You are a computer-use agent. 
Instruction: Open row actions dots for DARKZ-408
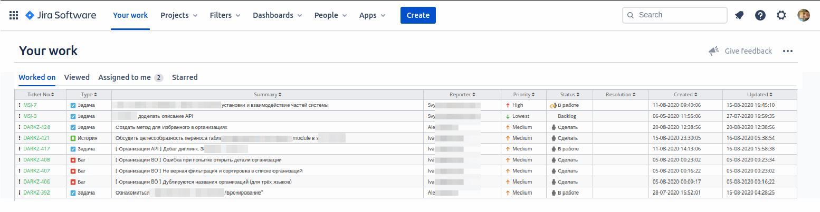tap(20, 159)
